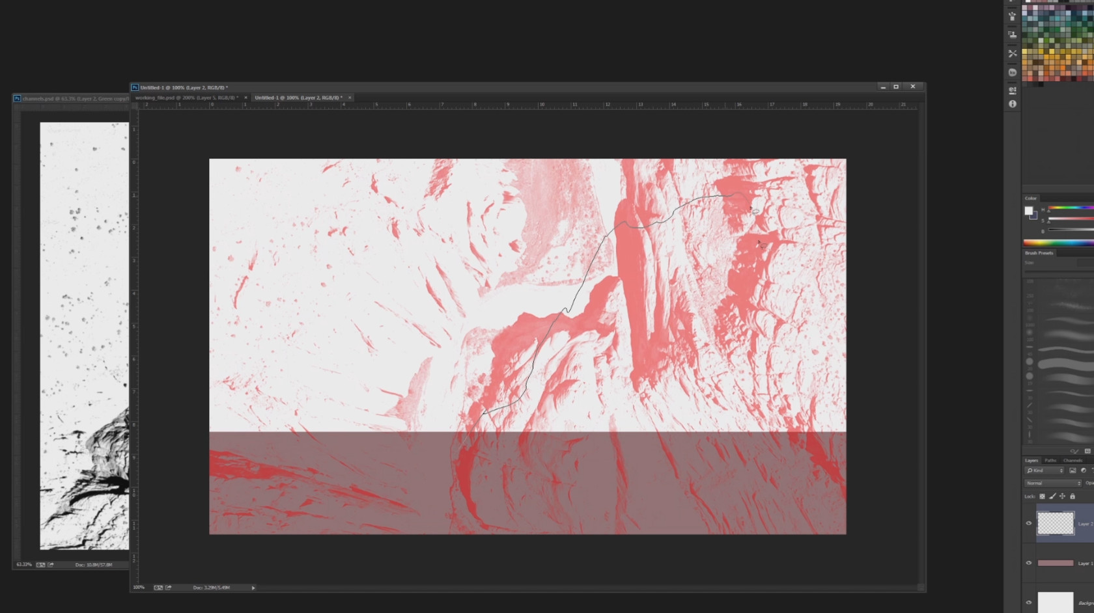This screenshot has width=1094, height=613.
Task: Click the lock all padlock icon
Action: click(1073, 497)
